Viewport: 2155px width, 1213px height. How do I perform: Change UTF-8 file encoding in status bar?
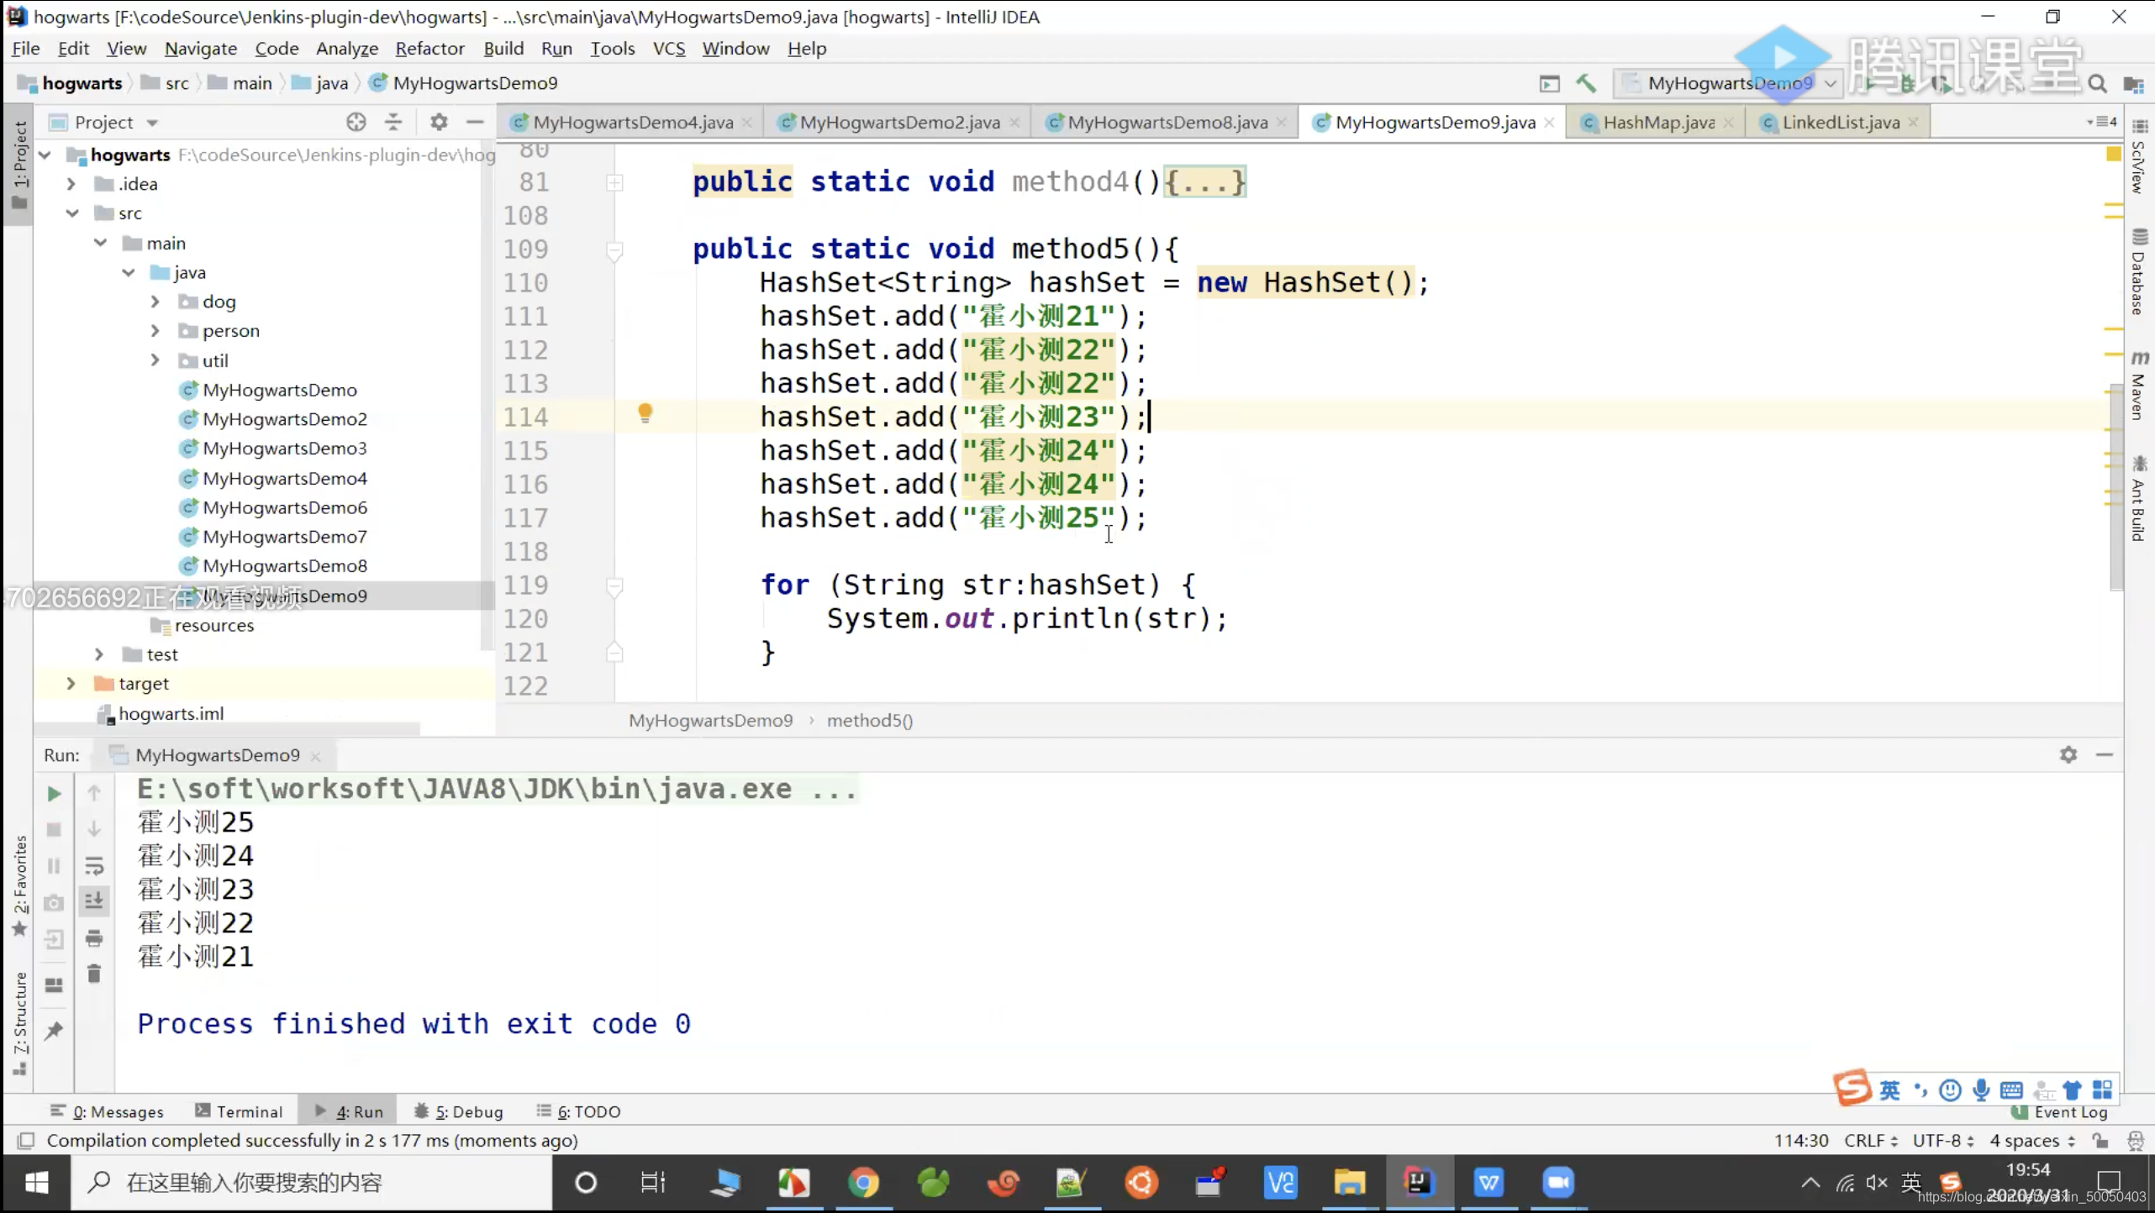click(1942, 1141)
